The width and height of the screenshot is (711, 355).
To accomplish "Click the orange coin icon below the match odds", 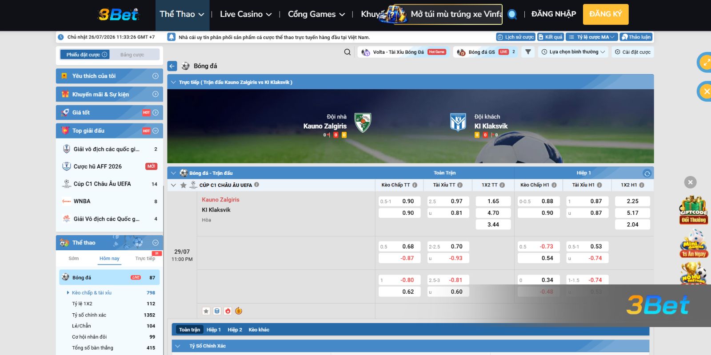I will click(x=239, y=311).
